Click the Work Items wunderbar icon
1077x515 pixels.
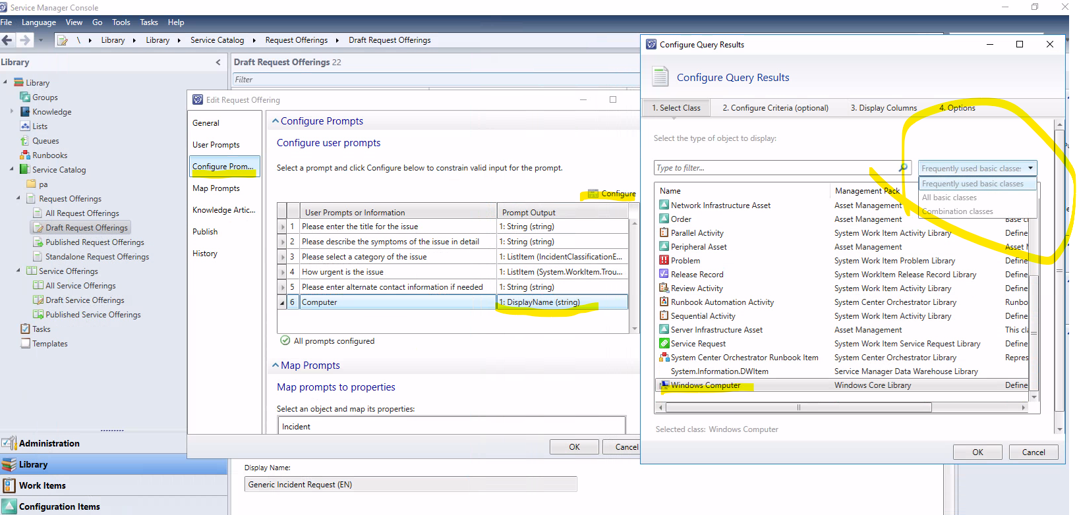coord(9,485)
